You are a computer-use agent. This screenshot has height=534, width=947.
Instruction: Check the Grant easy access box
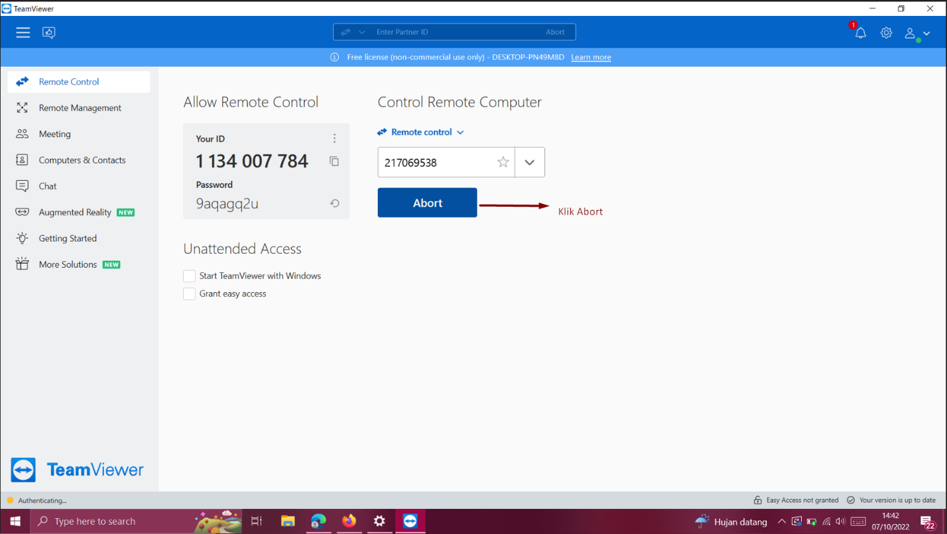click(190, 294)
